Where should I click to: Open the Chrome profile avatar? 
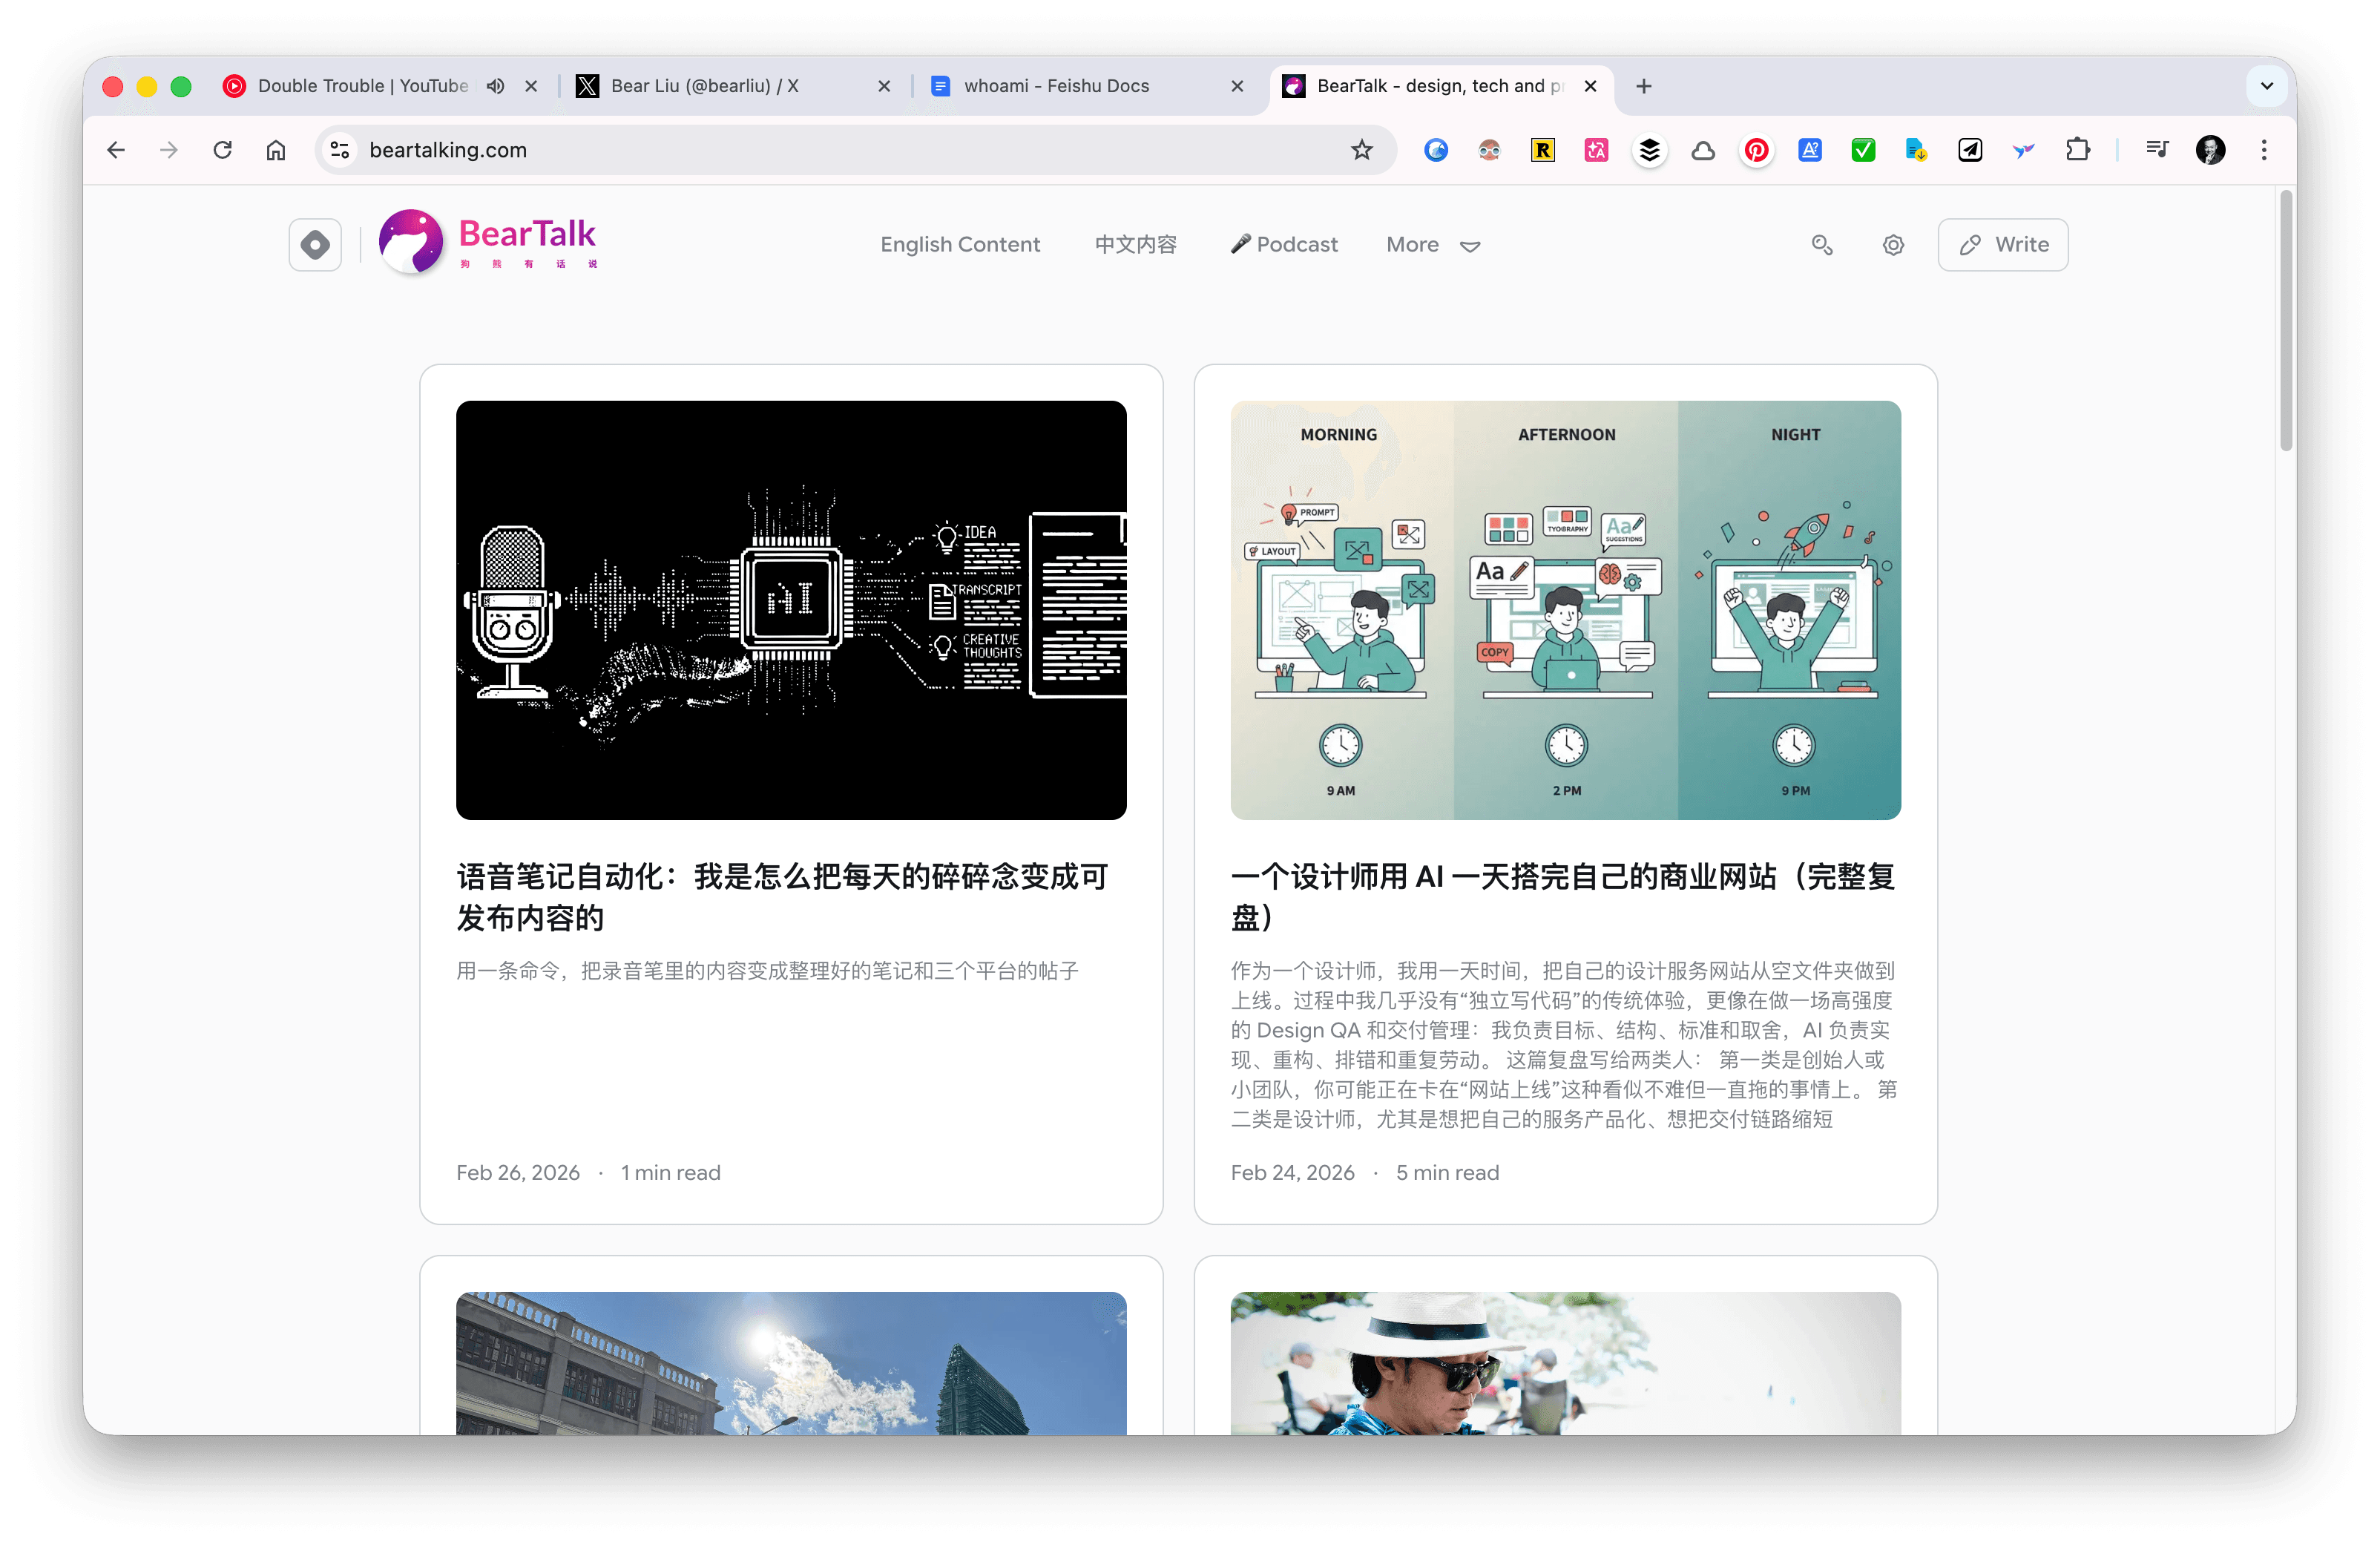click(2211, 150)
